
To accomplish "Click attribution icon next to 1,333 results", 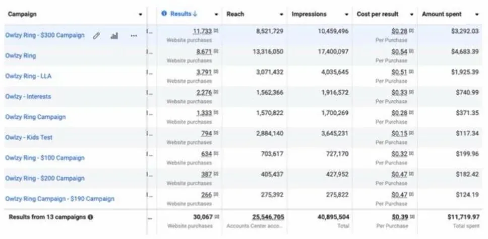I will coord(216,113).
